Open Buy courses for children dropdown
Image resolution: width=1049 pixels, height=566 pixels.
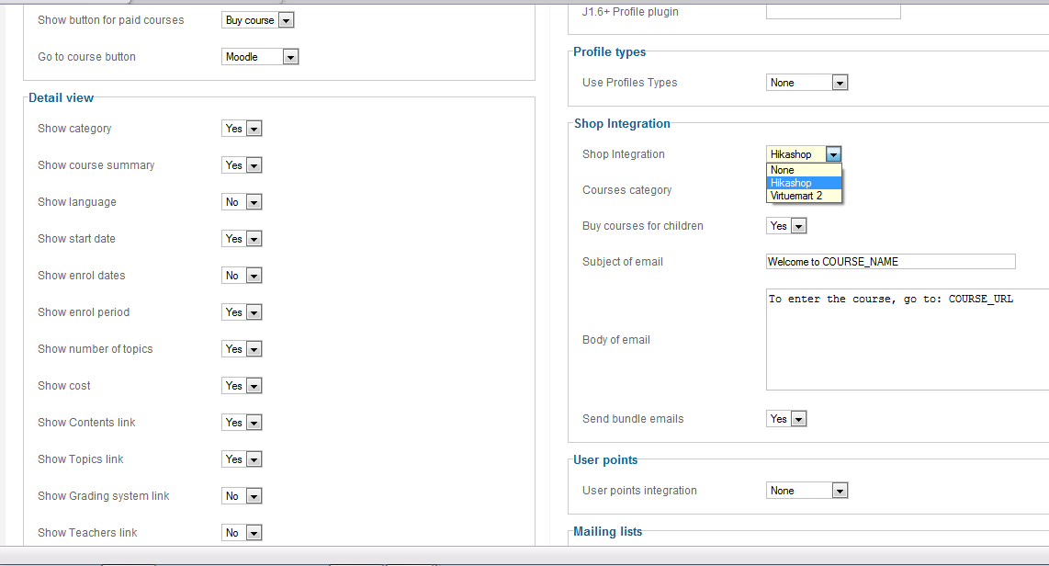[786, 226]
